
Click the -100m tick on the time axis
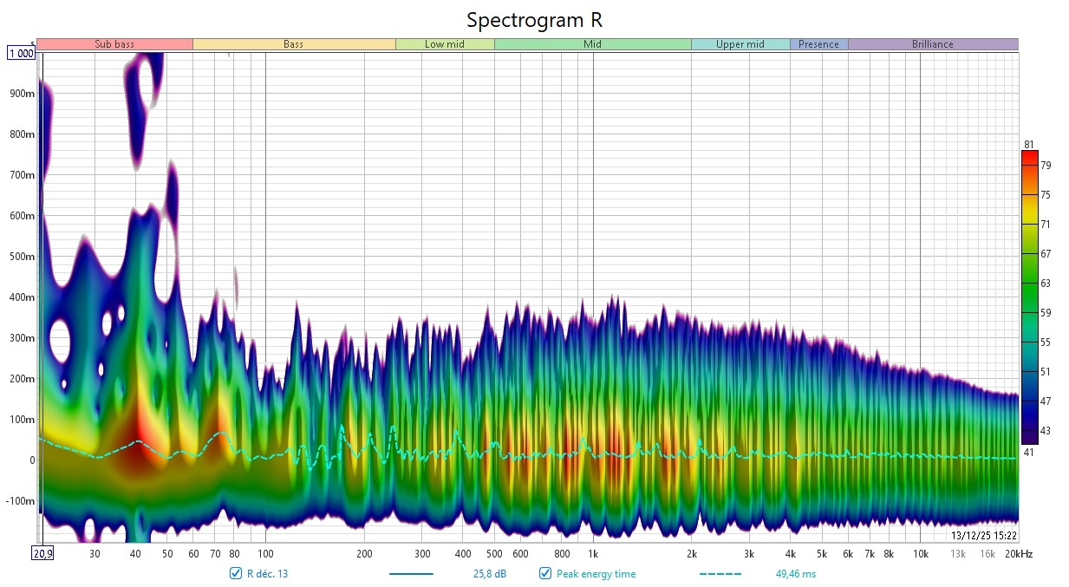[x=21, y=501]
